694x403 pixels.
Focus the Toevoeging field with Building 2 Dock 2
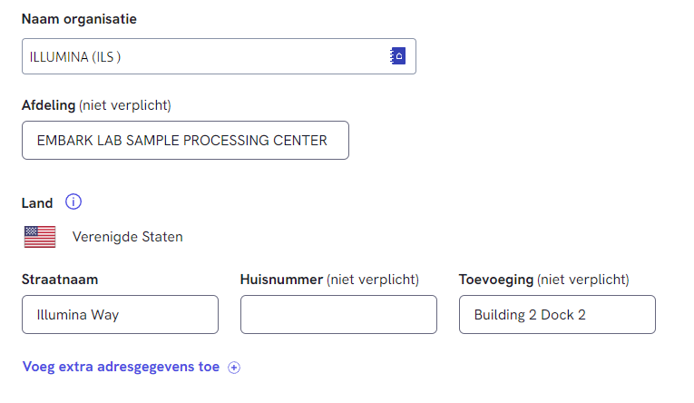[557, 315]
